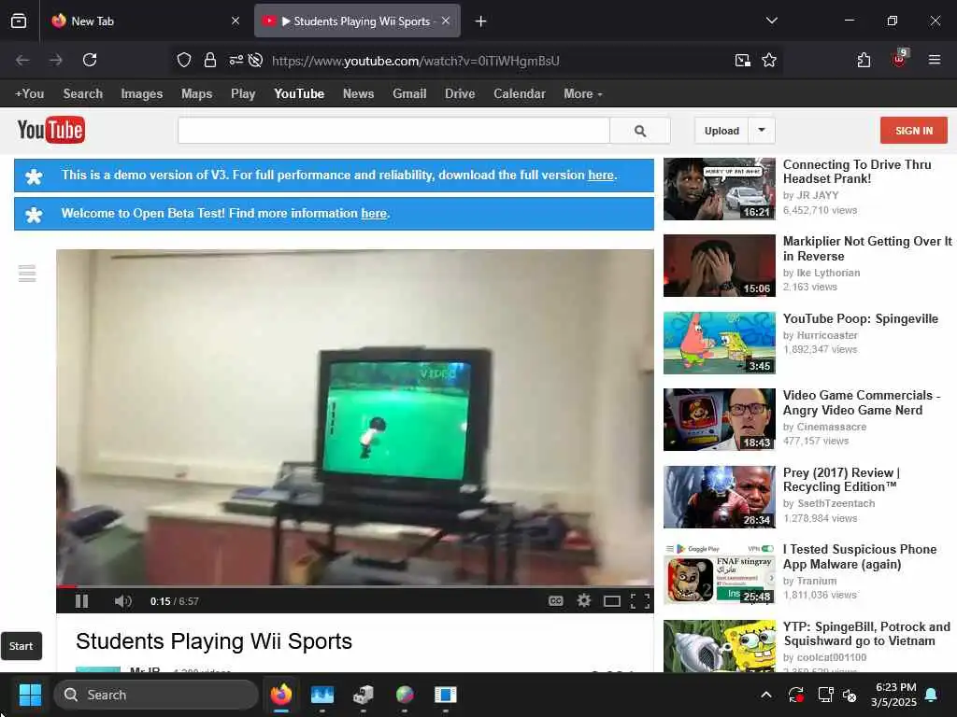
Task: Open News in the Google bar
Action: point(358,94)
